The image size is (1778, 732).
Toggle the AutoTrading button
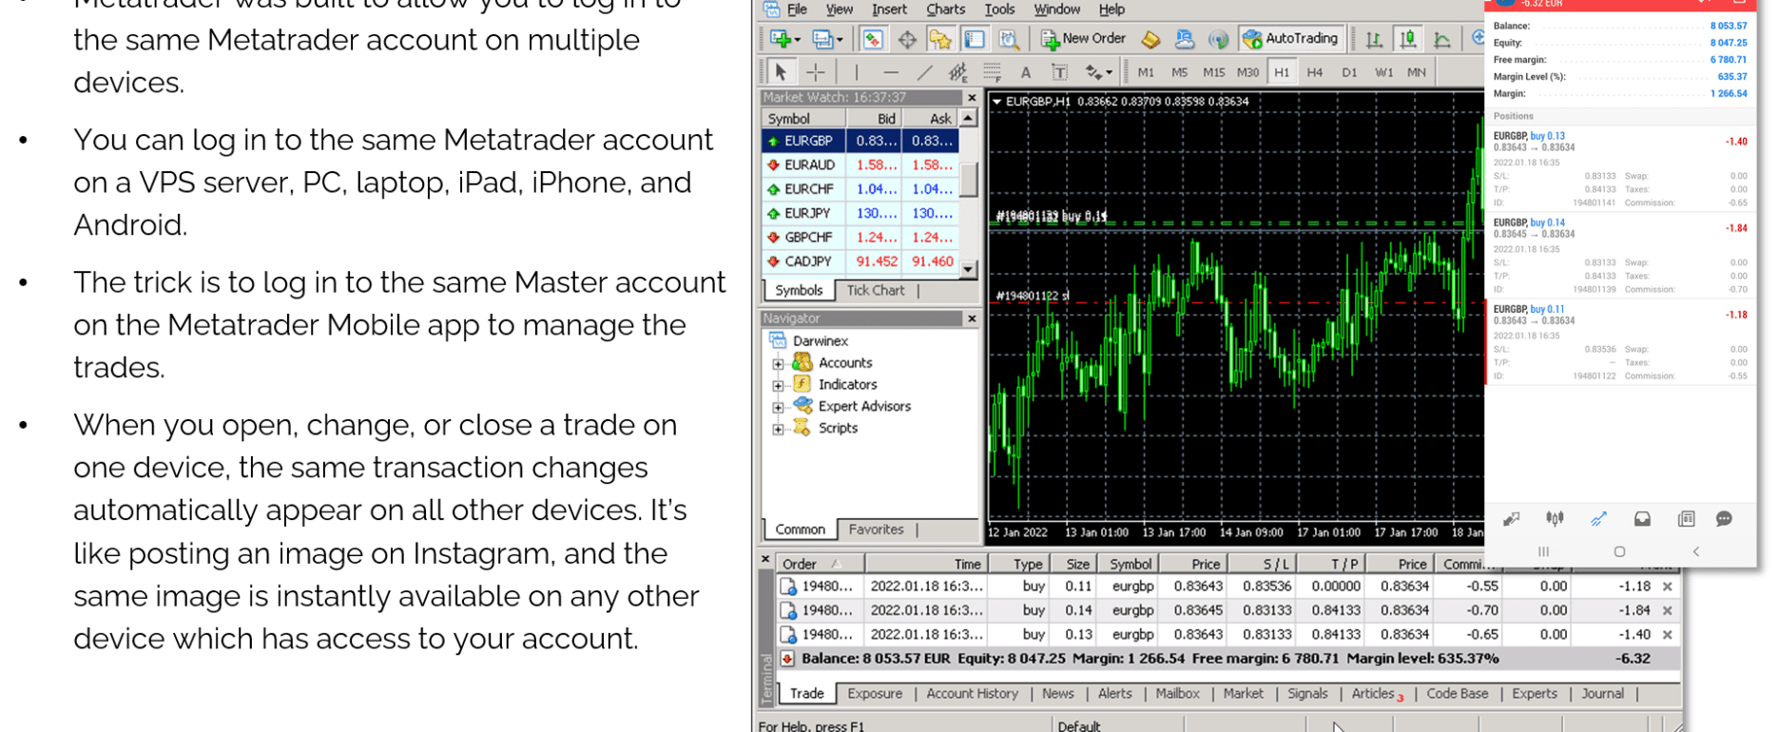tap(1292, 39)
